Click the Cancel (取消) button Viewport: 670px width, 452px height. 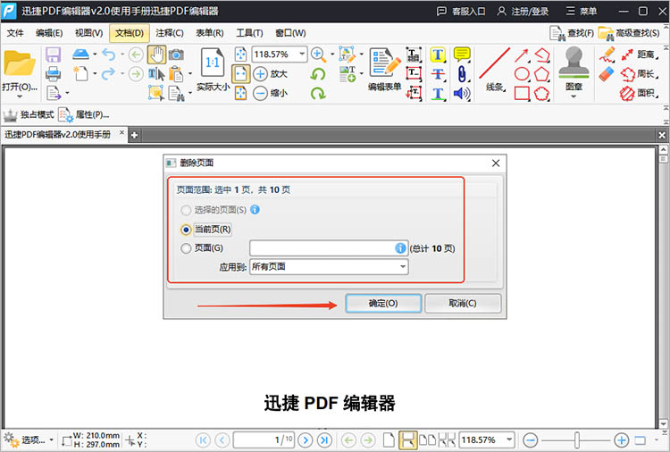[462, 304]
